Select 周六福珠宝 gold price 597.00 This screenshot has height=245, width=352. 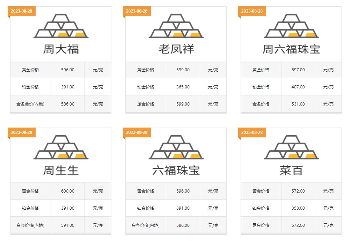point(298,70)
